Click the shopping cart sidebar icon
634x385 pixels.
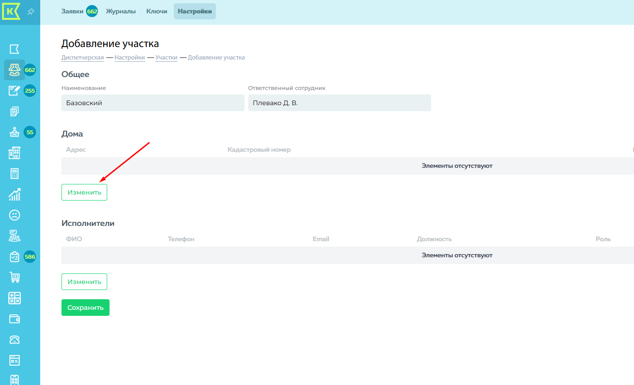14,277
